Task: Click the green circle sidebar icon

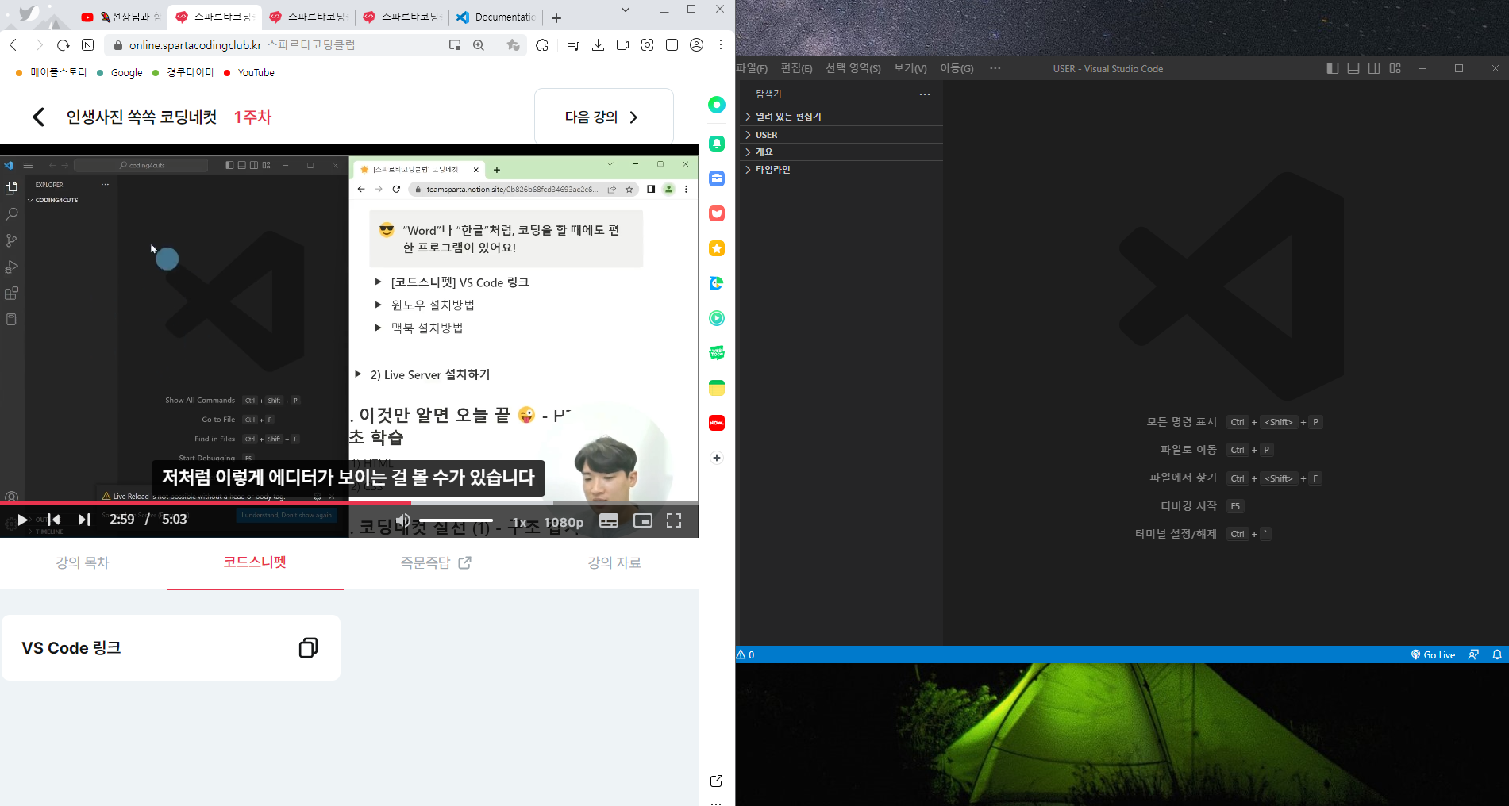Action: click(717, 105)
